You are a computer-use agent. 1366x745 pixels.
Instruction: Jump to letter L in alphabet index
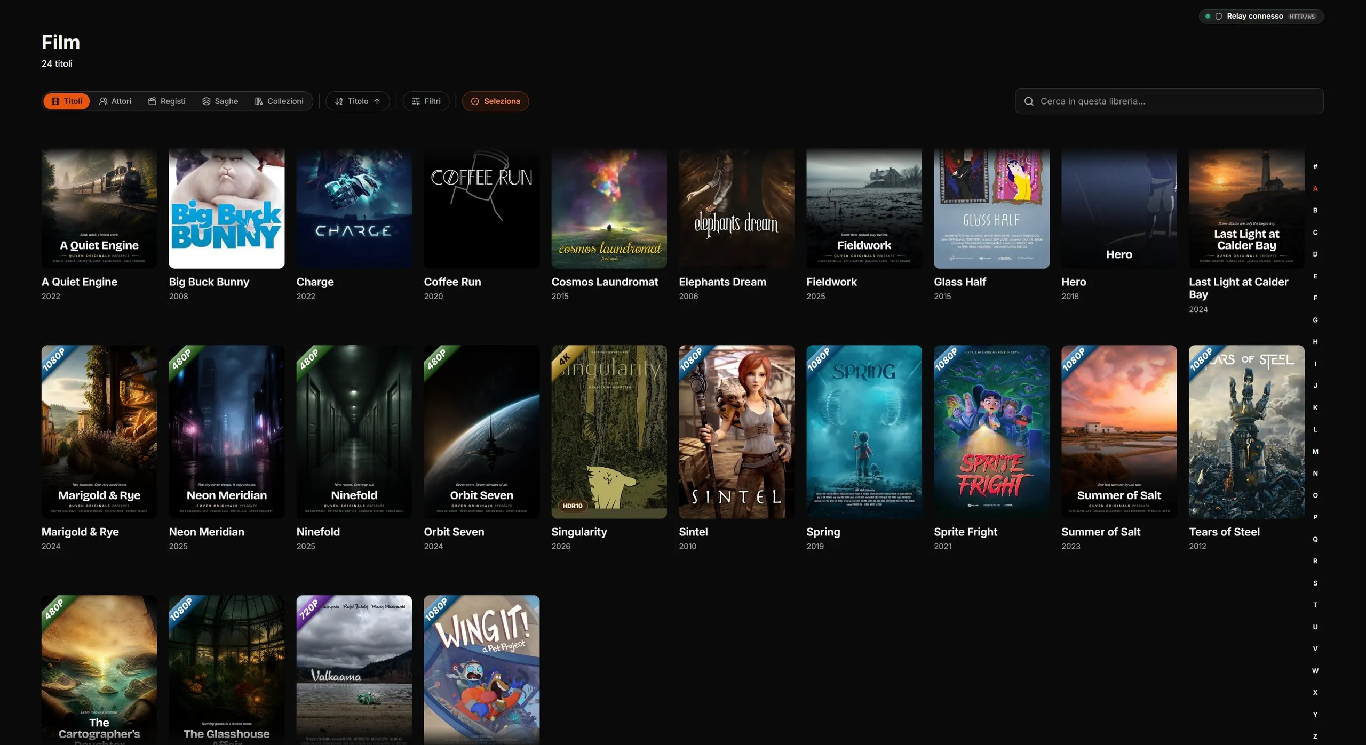point(1315,429)
